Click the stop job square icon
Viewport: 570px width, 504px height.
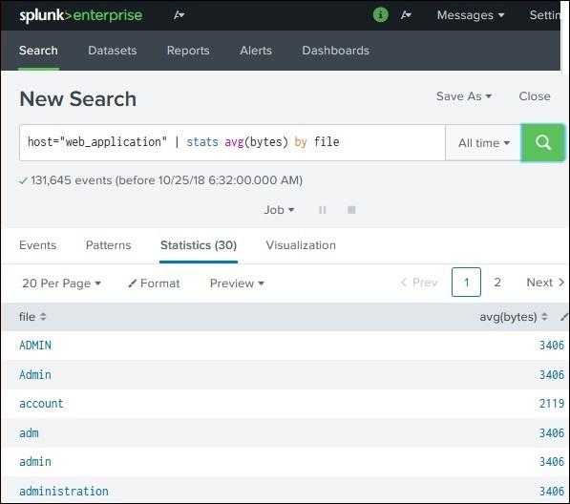click(x=351, y=210)
